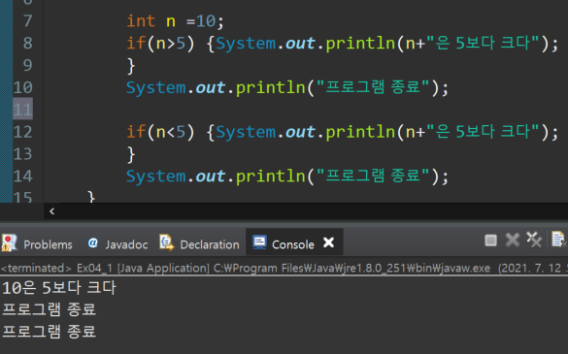This screenshot has width=568, height=354.
Task: Click the 'out' field on line 8
Action: [300, 44]
